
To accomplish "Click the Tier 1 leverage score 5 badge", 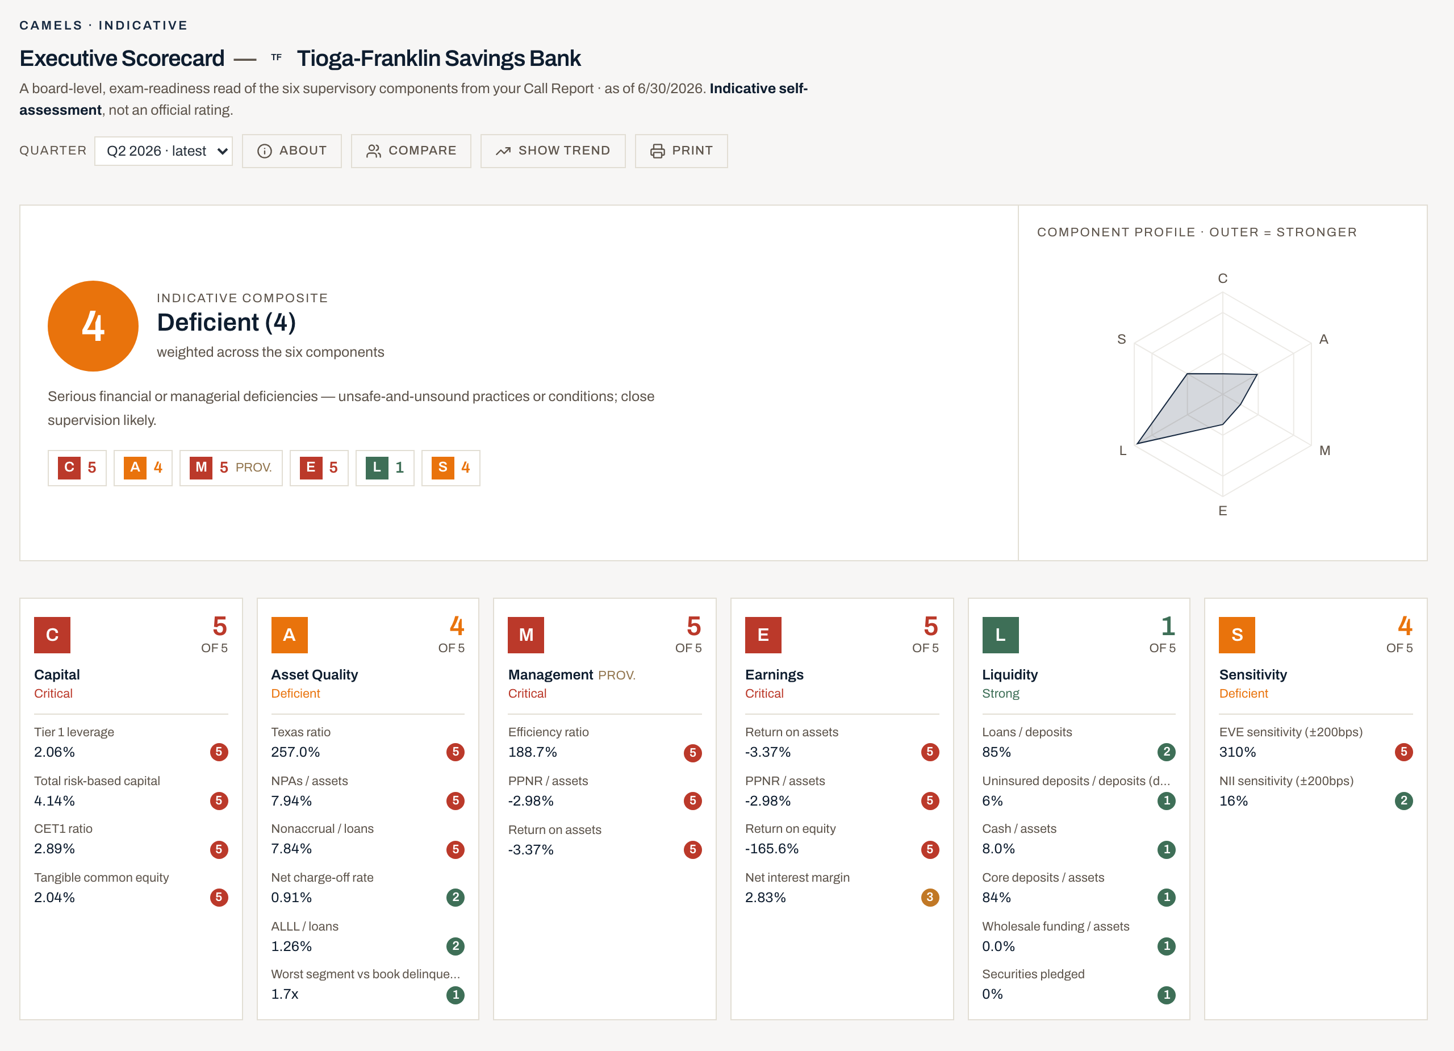I will coord(219,752).
